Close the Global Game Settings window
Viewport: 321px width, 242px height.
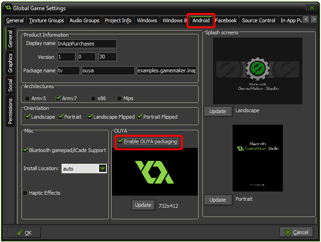click(x=312, y=8)
